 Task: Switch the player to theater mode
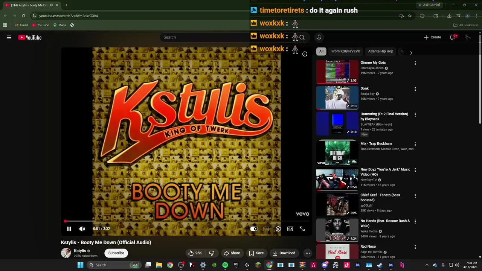click(290, 229)
